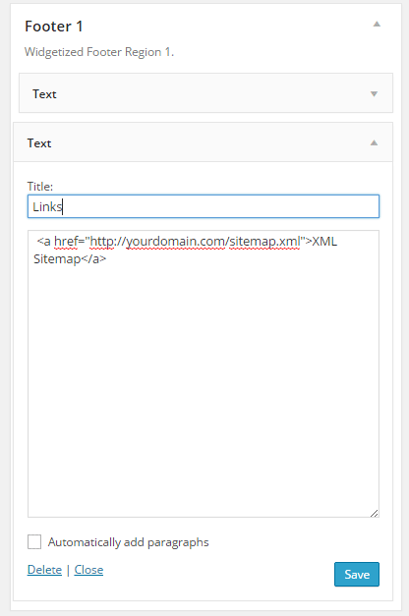
Task: Click the textarea resize grip icon
Action: point(374,513)
